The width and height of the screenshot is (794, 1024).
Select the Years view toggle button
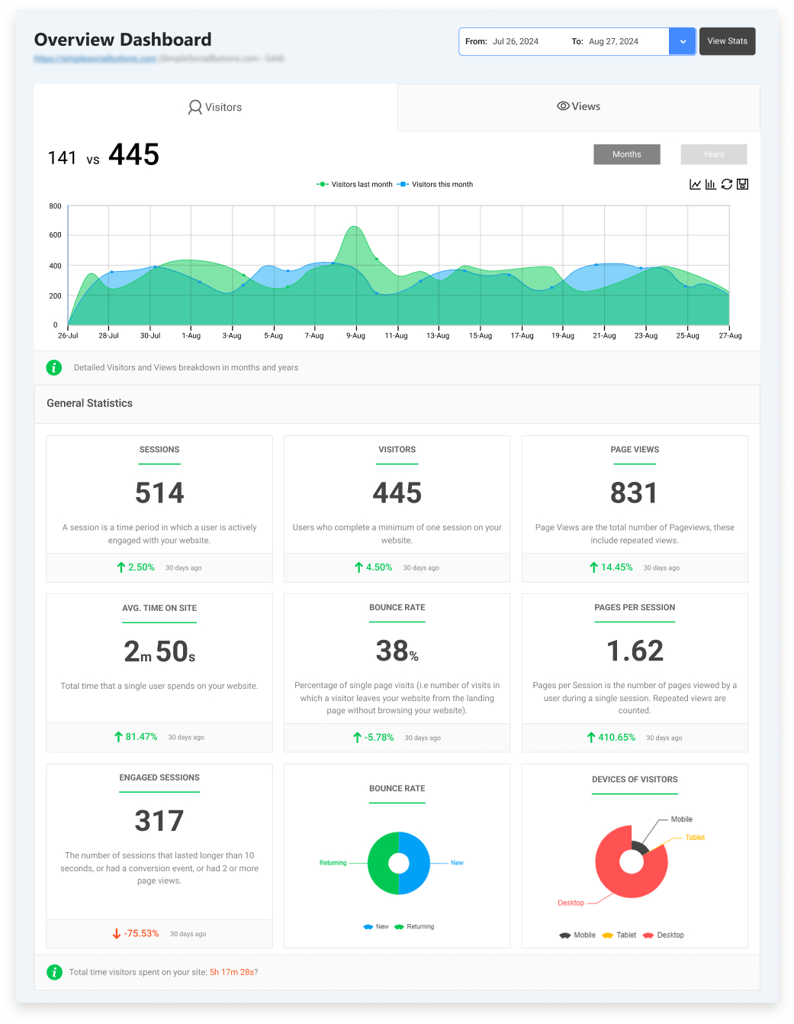click(x=713, y=154)
